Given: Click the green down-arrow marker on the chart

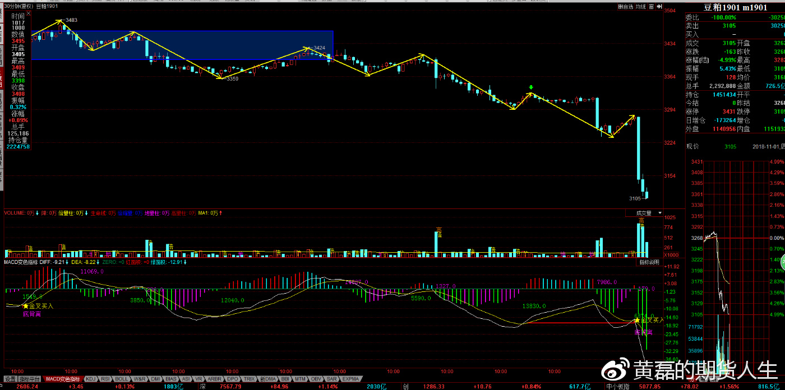Looking at the screenshot, I should [531, 87].
